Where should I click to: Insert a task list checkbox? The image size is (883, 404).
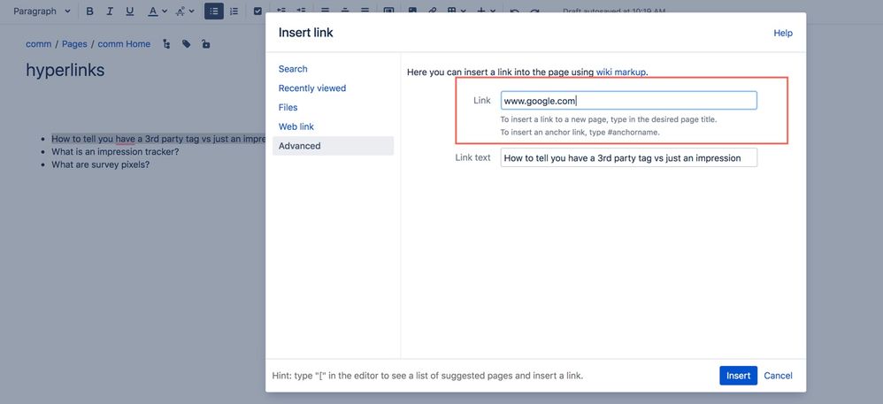point(257,11)
